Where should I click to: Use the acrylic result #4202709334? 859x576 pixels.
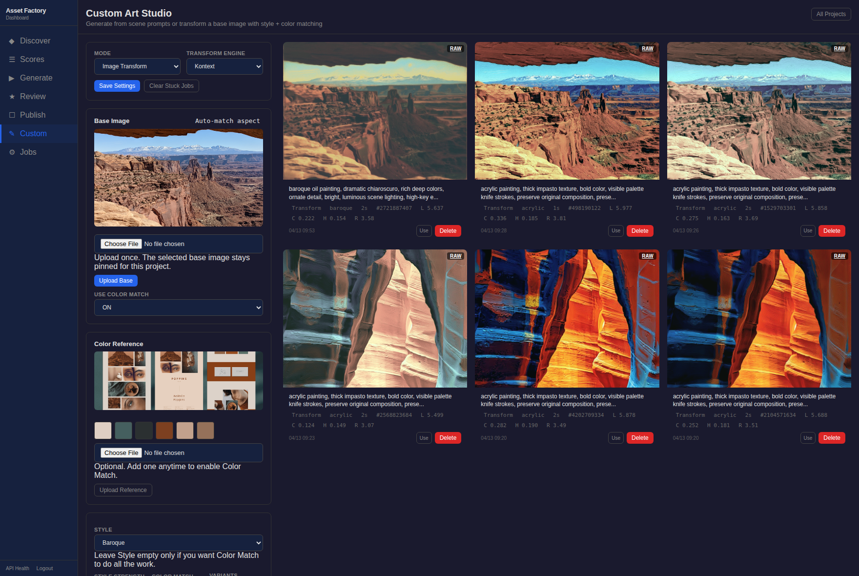[x=616, y=438]
